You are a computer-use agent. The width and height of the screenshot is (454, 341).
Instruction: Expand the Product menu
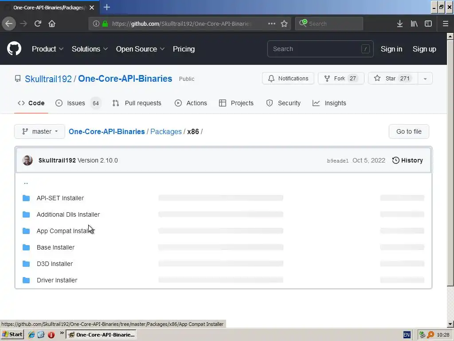pyautogui.click(x=47, y=49)
